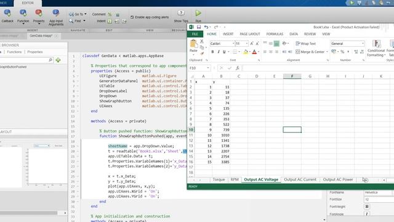Click the FontName Helvetica field
Image resolution: width=394 pixels, height=222 pixels.
[x=378, y=192]
